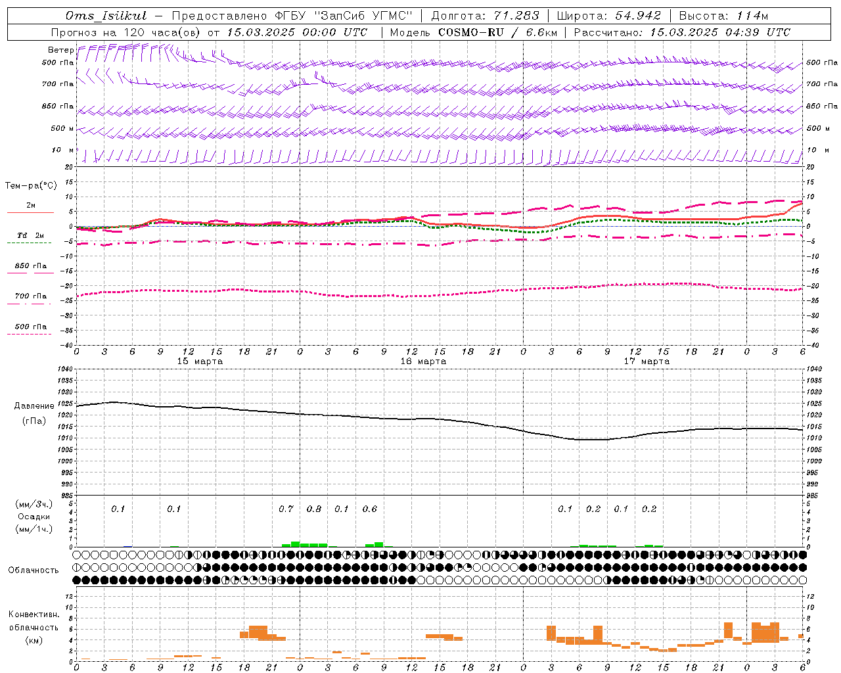
Task: Click the 2м temperature legend entry
Action: [31, 206]
